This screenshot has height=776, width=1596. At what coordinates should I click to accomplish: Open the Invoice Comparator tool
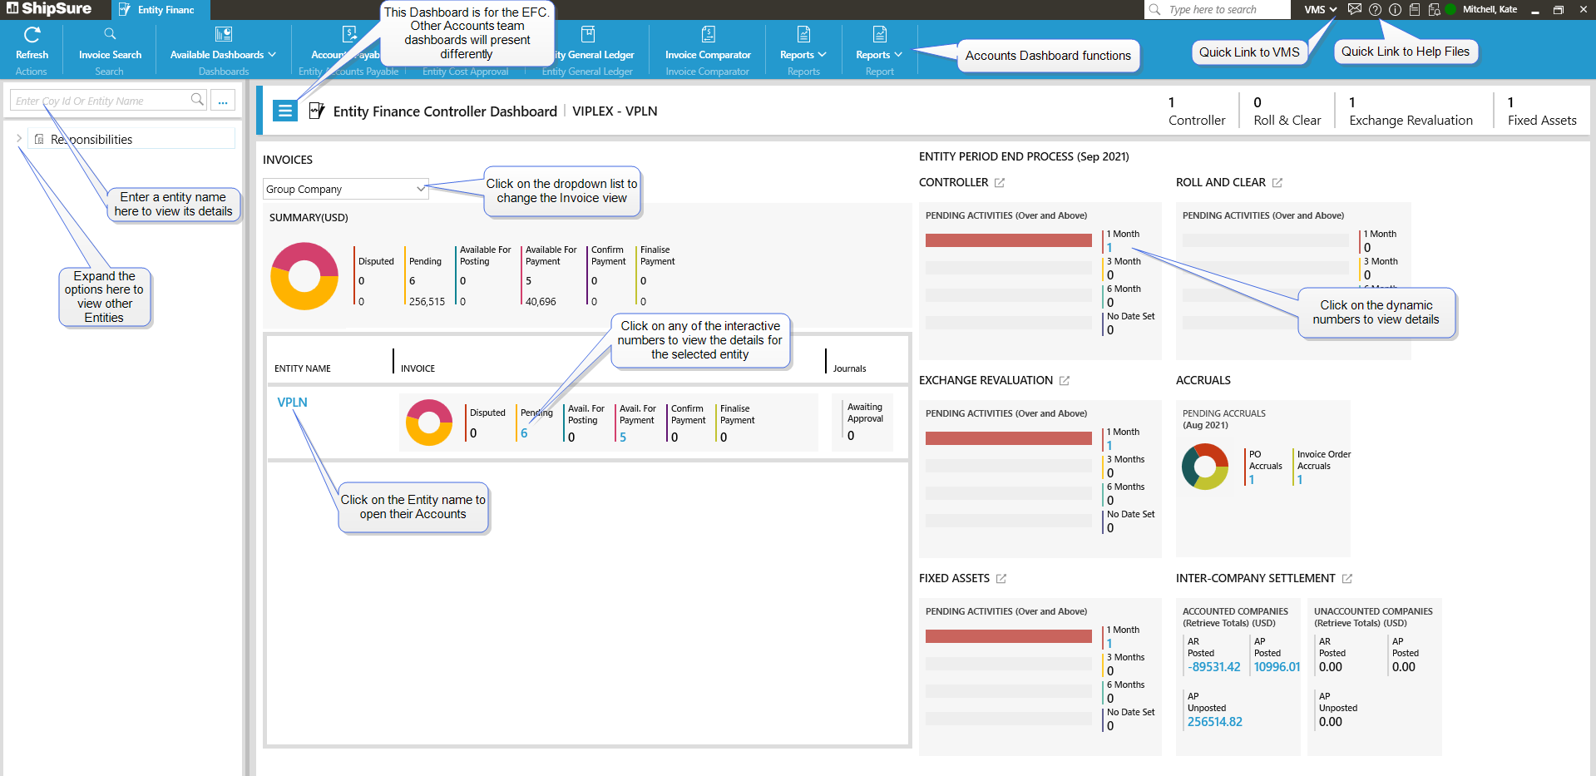coord(708,43)
